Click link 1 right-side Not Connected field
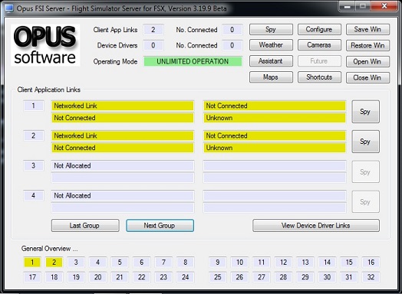 click(x=275, y=106)
